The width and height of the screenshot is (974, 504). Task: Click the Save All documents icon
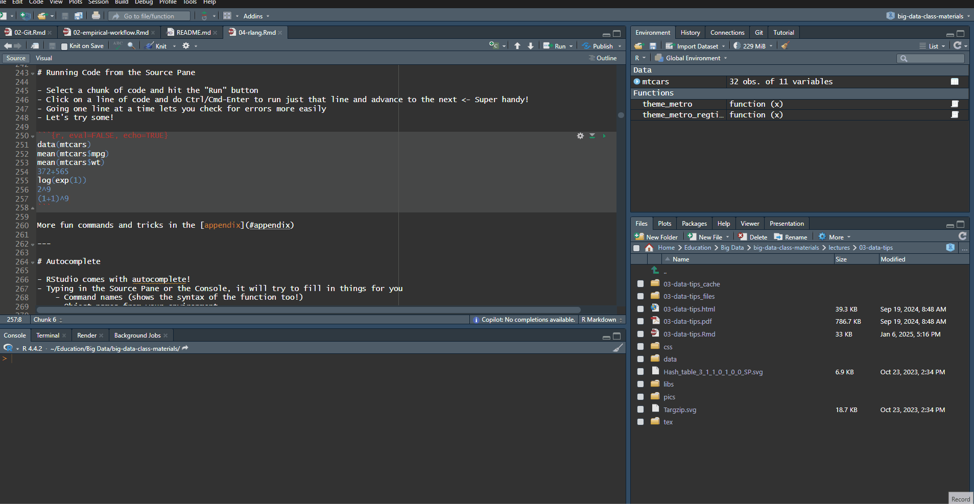coord(78,16)
